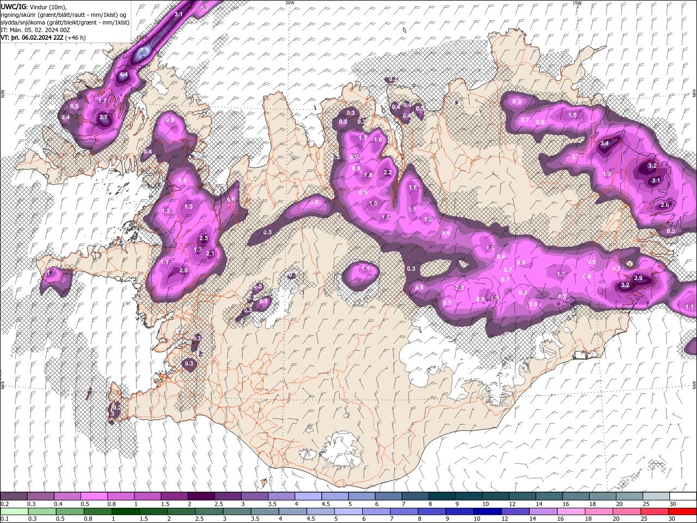
Task: Select the dark teal swatch labeled 8 in snow legend
Action: pos(442,496)
